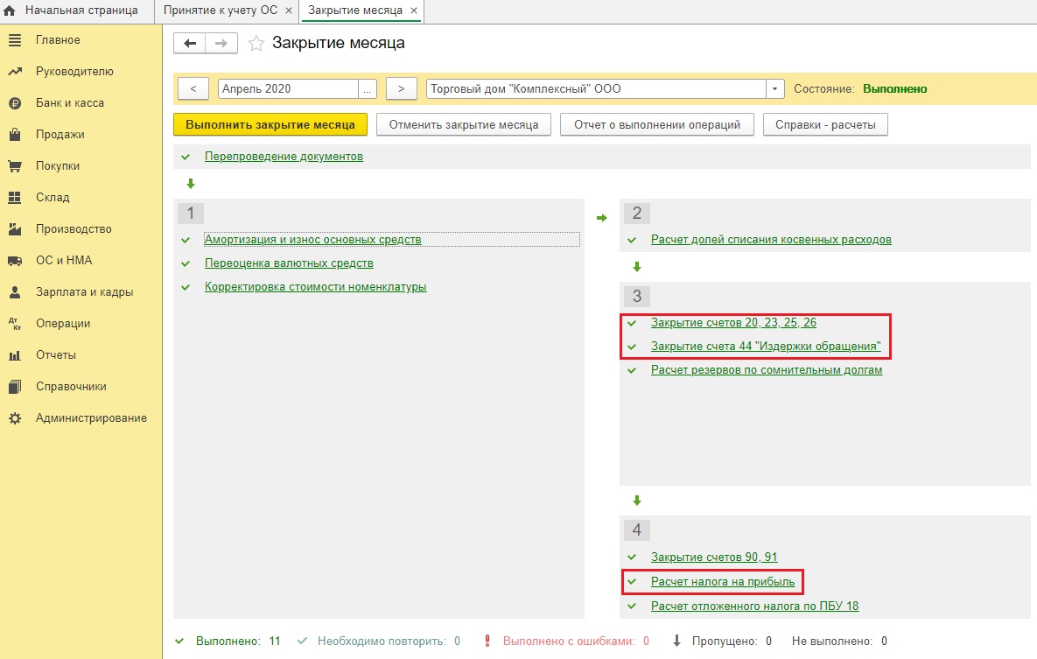1037x659 pixels.
Task: Go back with the left arrow button
Action: 190,43
